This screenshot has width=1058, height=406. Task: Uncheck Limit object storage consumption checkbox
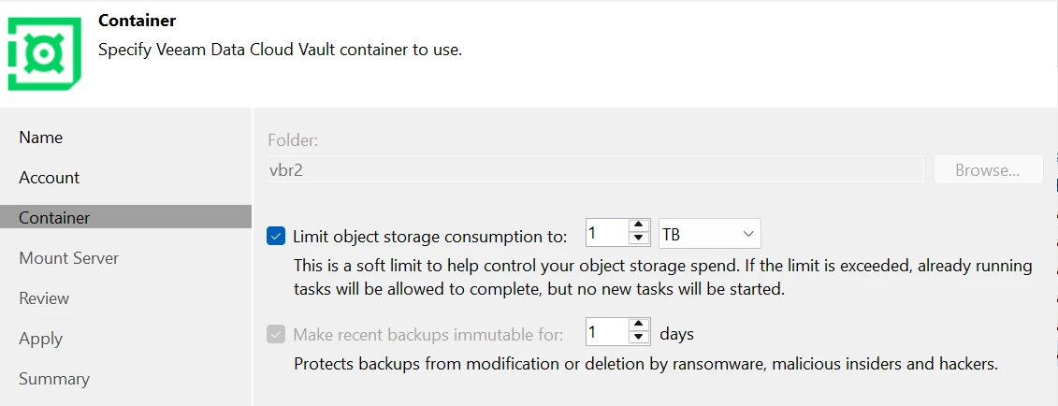pyautogui.click(x=276, y=236)
